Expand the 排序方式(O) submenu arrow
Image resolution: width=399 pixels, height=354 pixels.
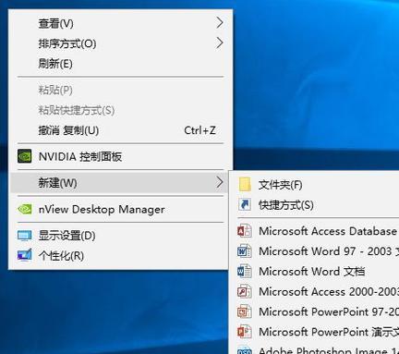[219, 43]
